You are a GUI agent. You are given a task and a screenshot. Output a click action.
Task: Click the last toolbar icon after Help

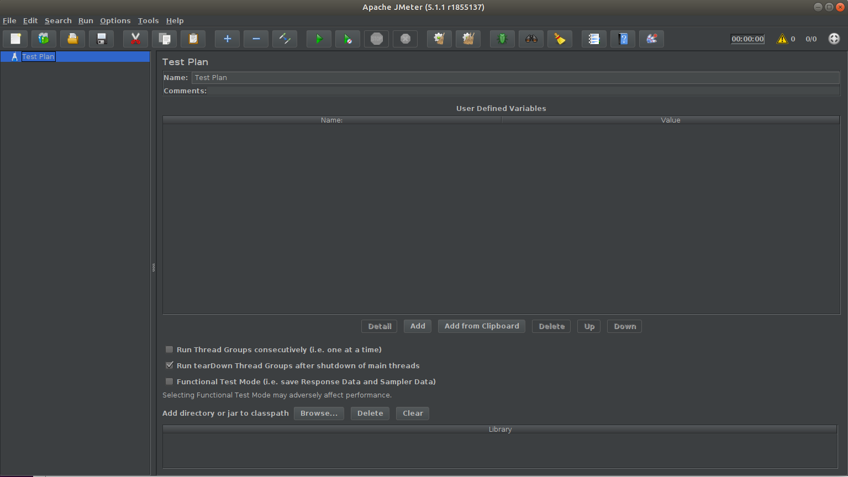(652, 39)
